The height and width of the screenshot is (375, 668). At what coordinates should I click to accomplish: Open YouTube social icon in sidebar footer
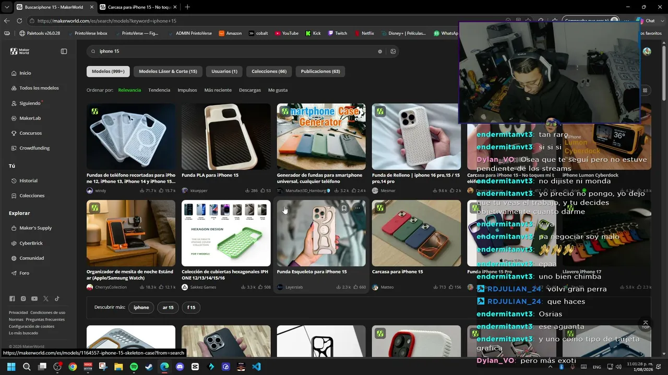(x=34, y=298)
